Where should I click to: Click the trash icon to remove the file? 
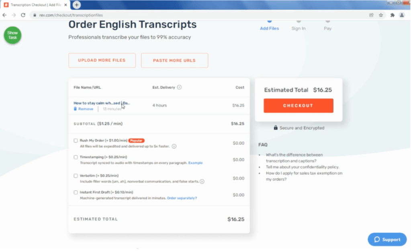(75, 109)
